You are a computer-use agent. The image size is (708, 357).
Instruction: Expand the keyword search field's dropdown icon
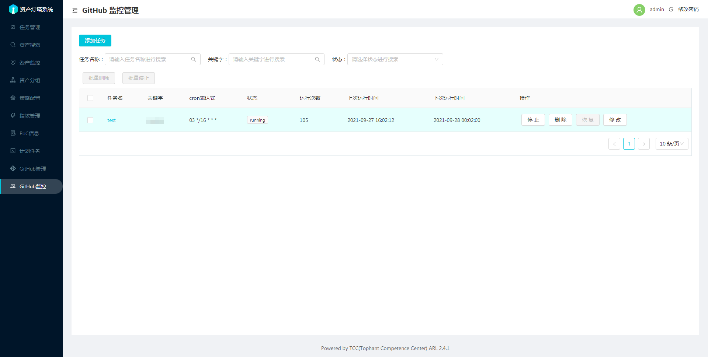coord(317,59)
